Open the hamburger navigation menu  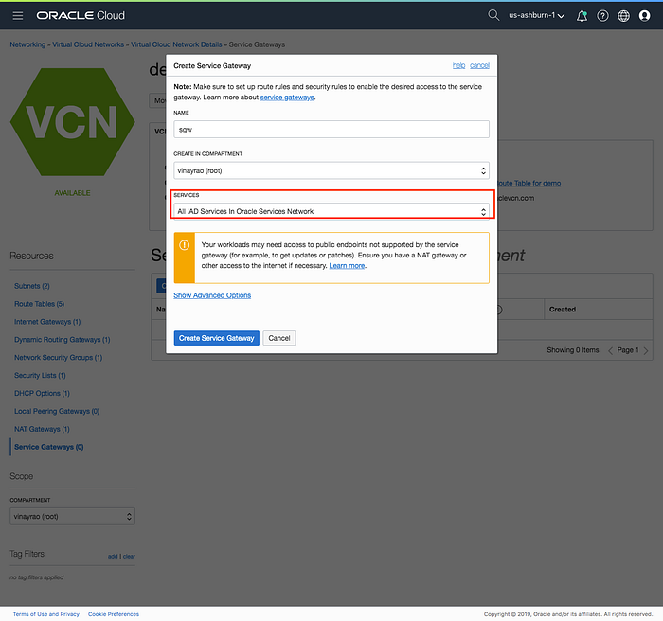click(18, 16)
